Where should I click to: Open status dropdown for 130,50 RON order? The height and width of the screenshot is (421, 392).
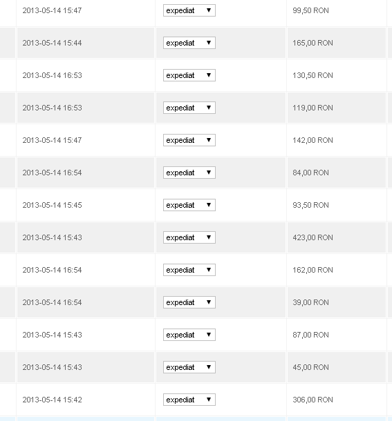click(x=189, y=75)
